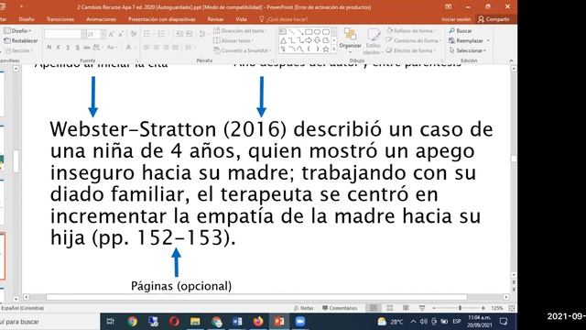Open the character spacing dropdown
Screen dimensions: 586x330
point(98,48)
